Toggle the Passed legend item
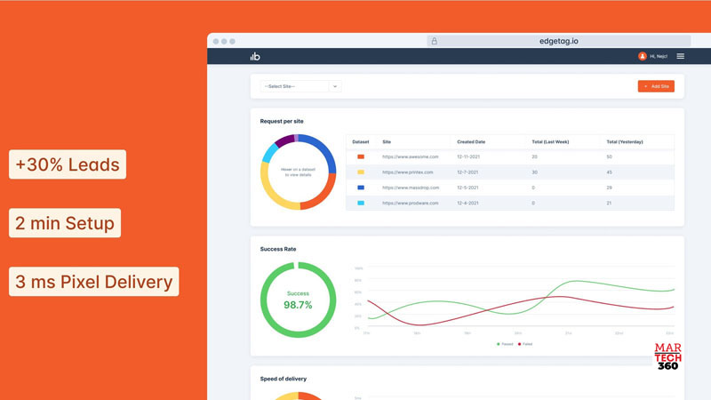711x400 pixels. 505,344
